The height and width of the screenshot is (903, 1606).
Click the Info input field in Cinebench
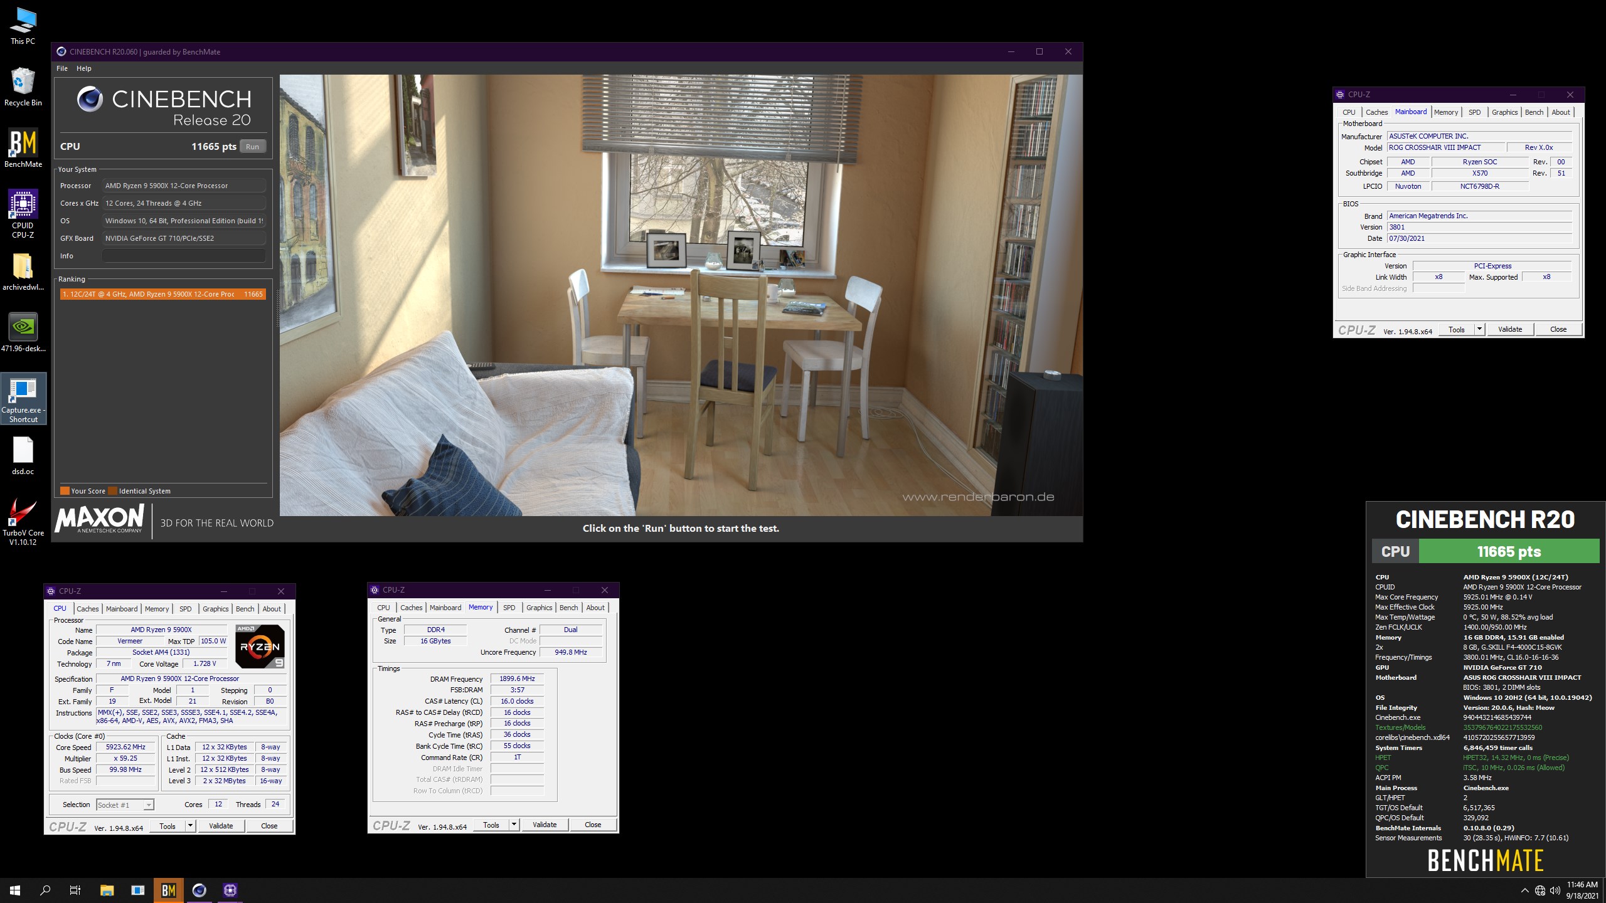[184, 256]
